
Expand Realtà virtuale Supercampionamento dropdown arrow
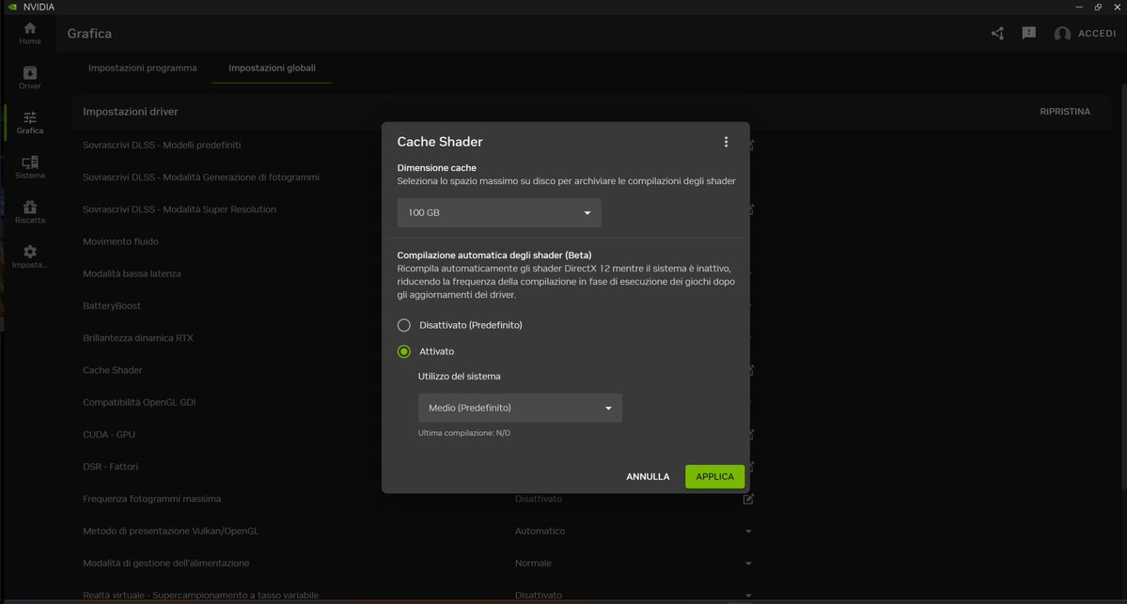coord(748,596)
